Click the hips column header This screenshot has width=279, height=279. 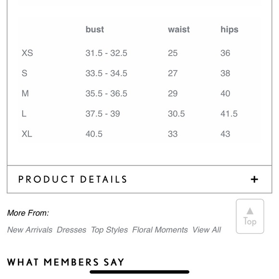coord(229,30)
